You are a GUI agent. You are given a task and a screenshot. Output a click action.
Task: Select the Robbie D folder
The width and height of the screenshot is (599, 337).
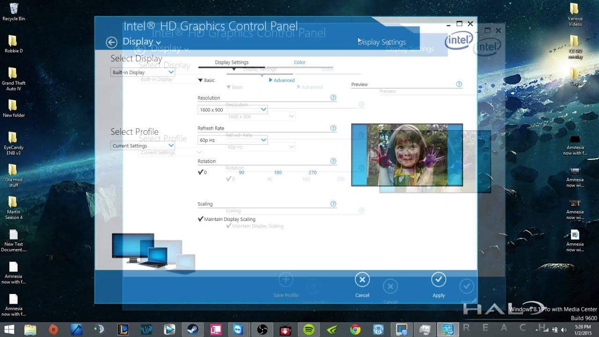point(14,44)
